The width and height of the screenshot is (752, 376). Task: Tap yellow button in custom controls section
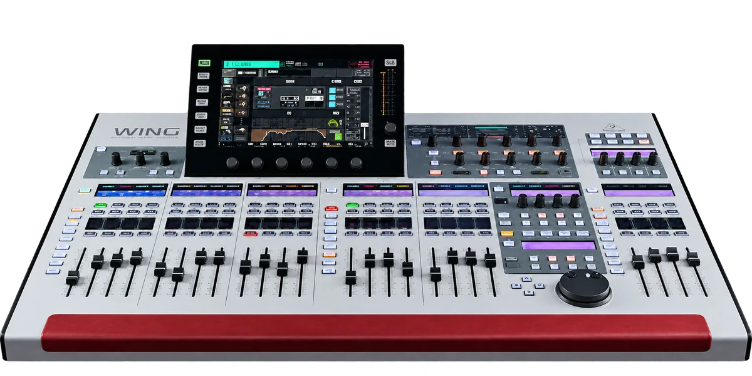507,233
